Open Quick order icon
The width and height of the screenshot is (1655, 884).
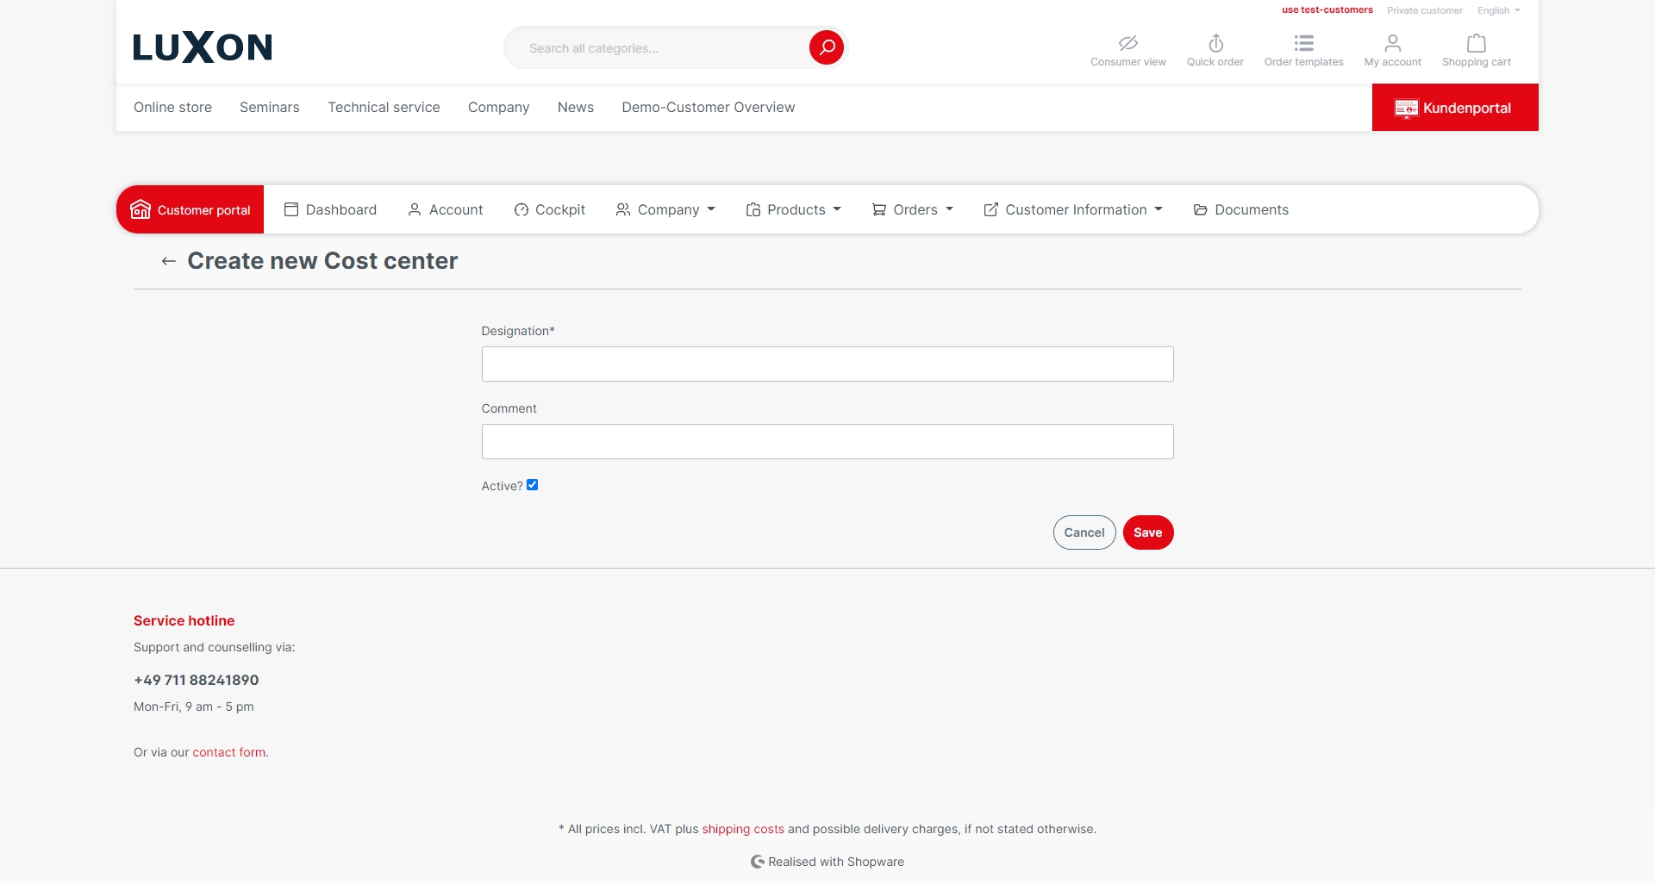pyautogui.click(x=1215, y=43)
